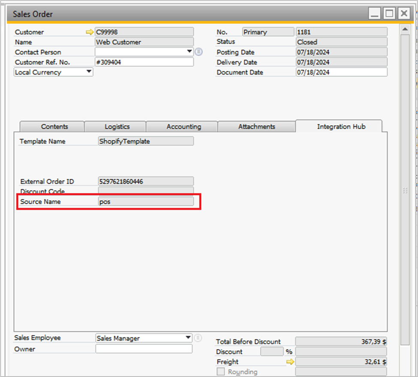
Task: Open Contact Person details icon
Action: coord(198,52)
